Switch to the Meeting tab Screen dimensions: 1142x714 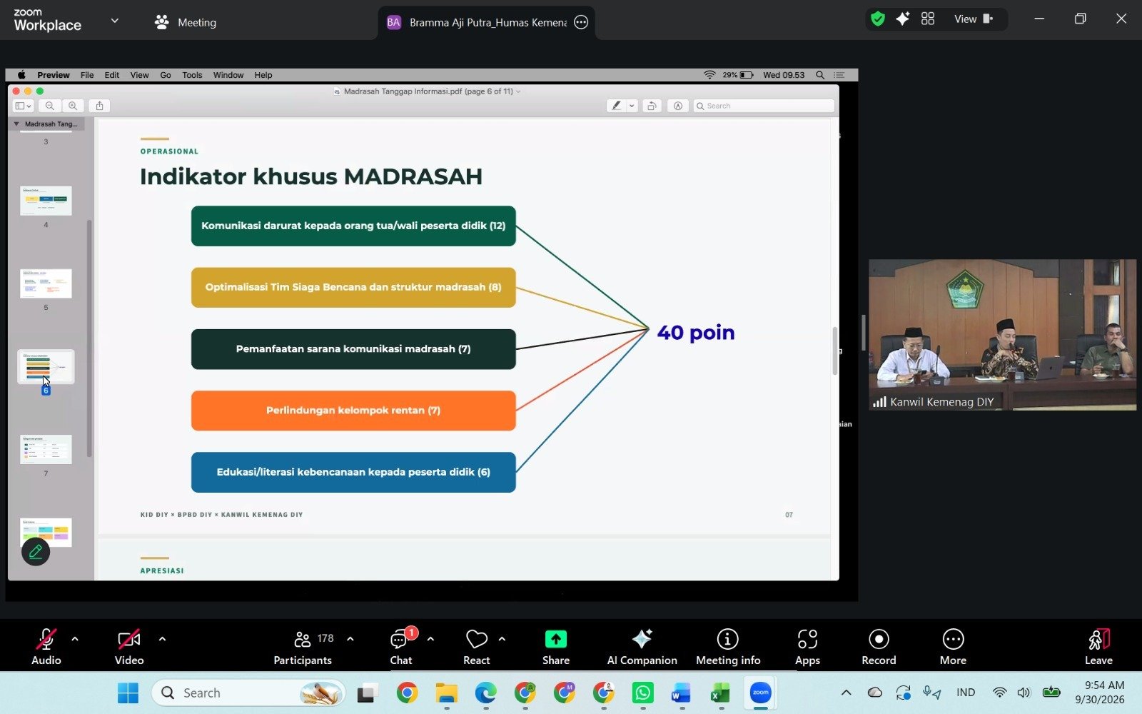point(186,22)
